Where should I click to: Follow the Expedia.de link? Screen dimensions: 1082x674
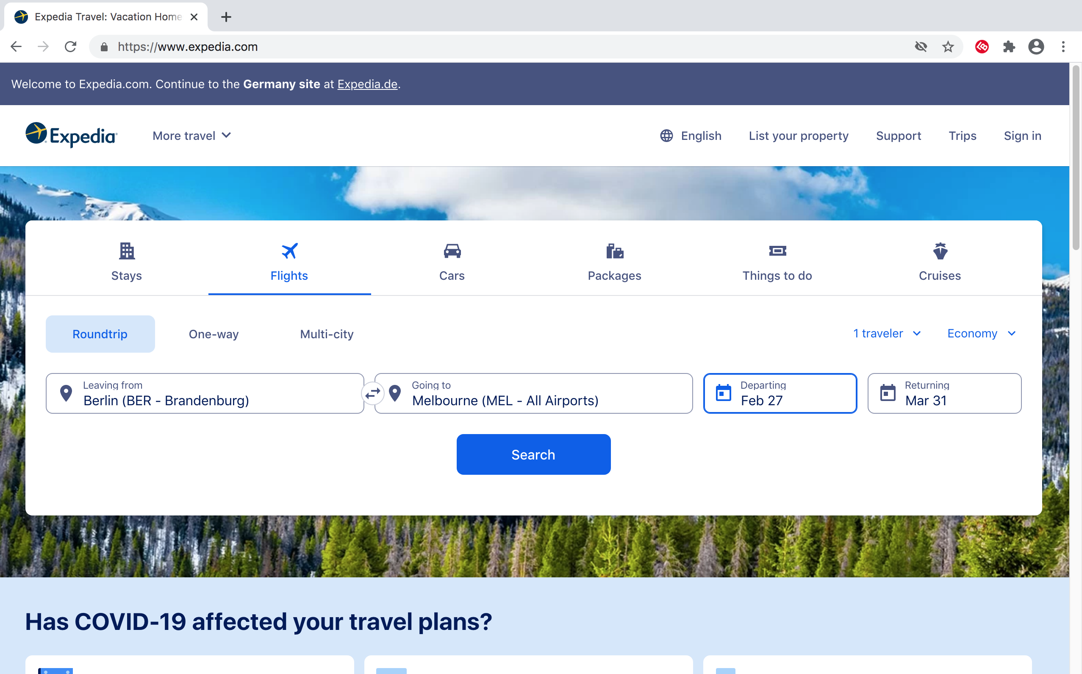point(367,84)
